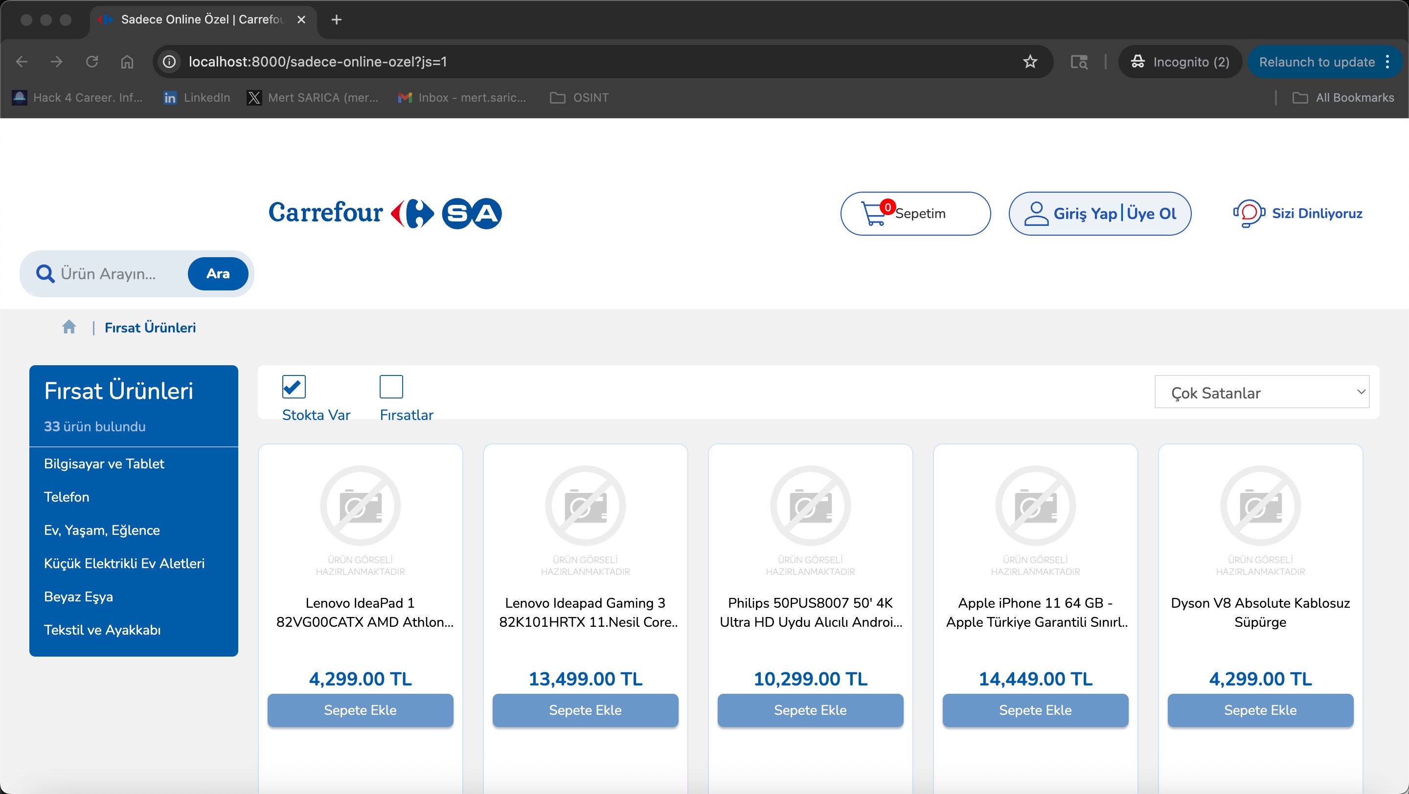The height and width of the screenshot is (794, 1409).
Task: Open the LinkedIn bookmark
Action: [x=197, y=98]
